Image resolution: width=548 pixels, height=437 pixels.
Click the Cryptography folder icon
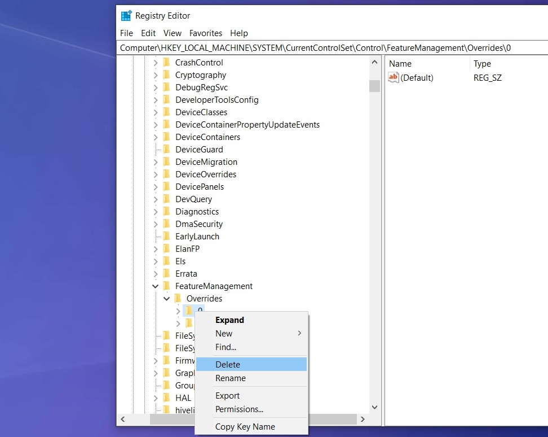click(x=167, y=75)
